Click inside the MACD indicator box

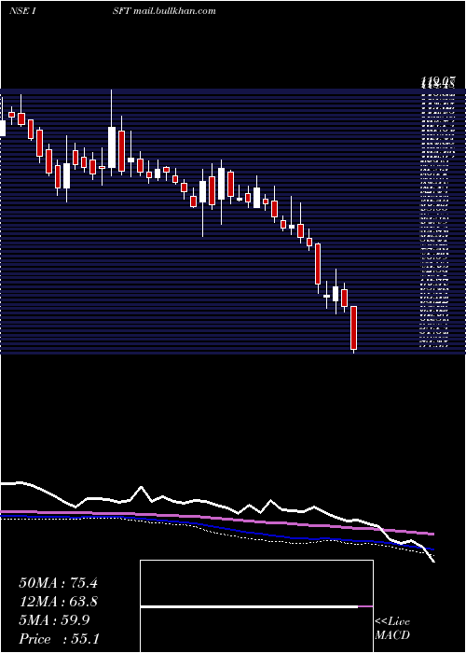click(x=256, y=606)
